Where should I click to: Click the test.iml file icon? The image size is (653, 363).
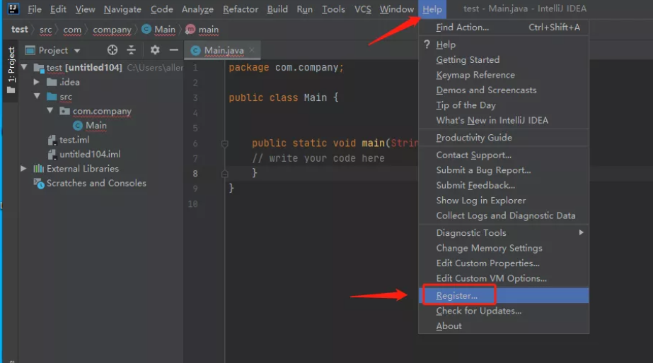(x=52, y=140)
